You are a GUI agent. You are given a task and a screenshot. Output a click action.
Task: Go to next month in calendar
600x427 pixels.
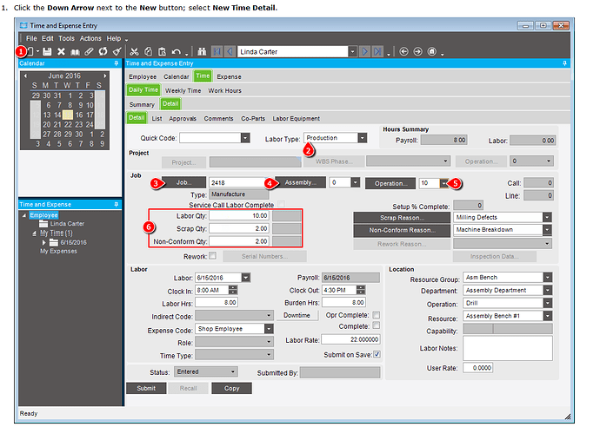105,76
